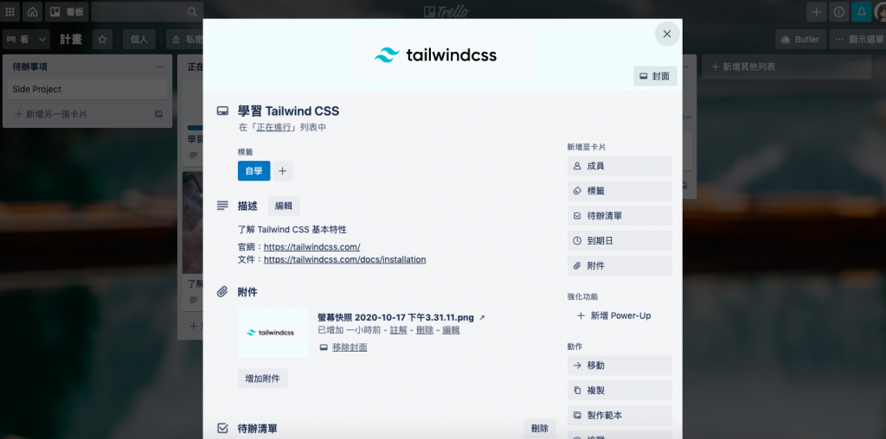Add a 待辦清單 checklist from sidebar
The image size is (886, 439).
(x=620, y=215)
